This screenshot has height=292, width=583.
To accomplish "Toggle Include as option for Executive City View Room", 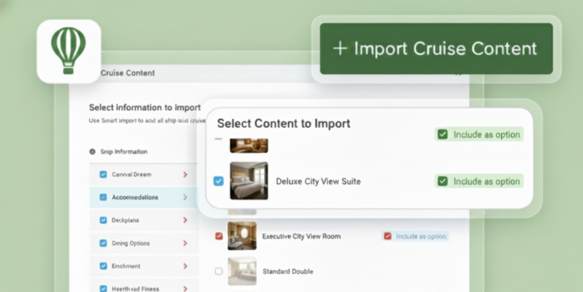I will pyautogui.click(x=388, y=236).
